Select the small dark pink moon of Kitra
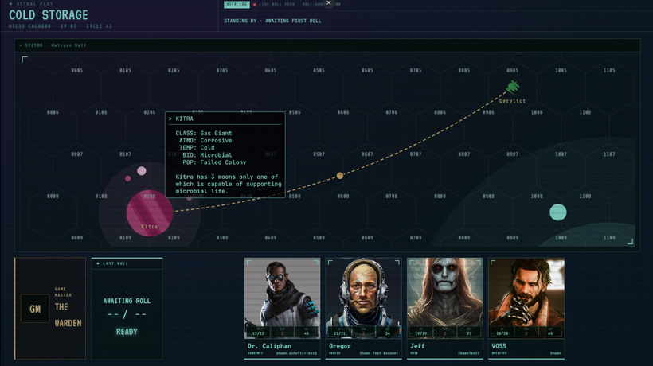653x366 pixels. click(x=128, y=178)
